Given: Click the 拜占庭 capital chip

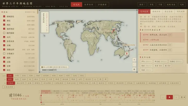Looking at the screenshot, I should [161, 62].
